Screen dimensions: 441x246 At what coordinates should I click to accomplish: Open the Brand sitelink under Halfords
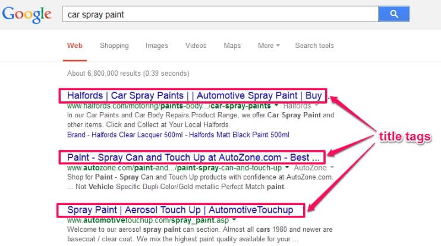point(76,135)
